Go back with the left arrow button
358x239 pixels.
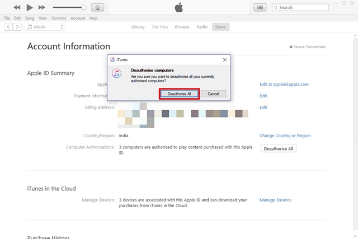point(8,27)
